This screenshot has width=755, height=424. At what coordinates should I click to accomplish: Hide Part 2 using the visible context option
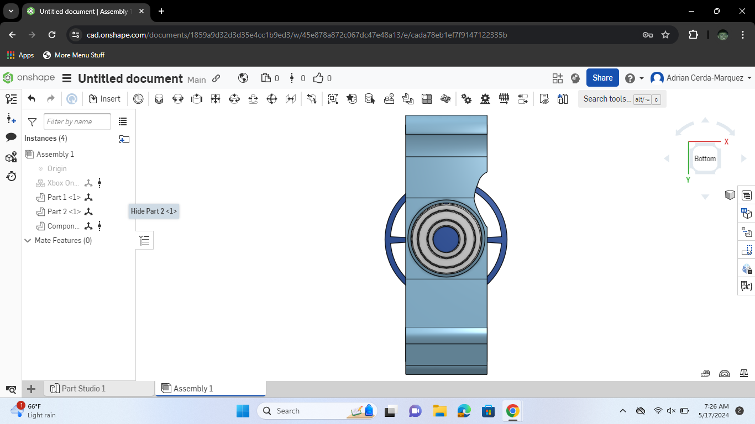154,211
